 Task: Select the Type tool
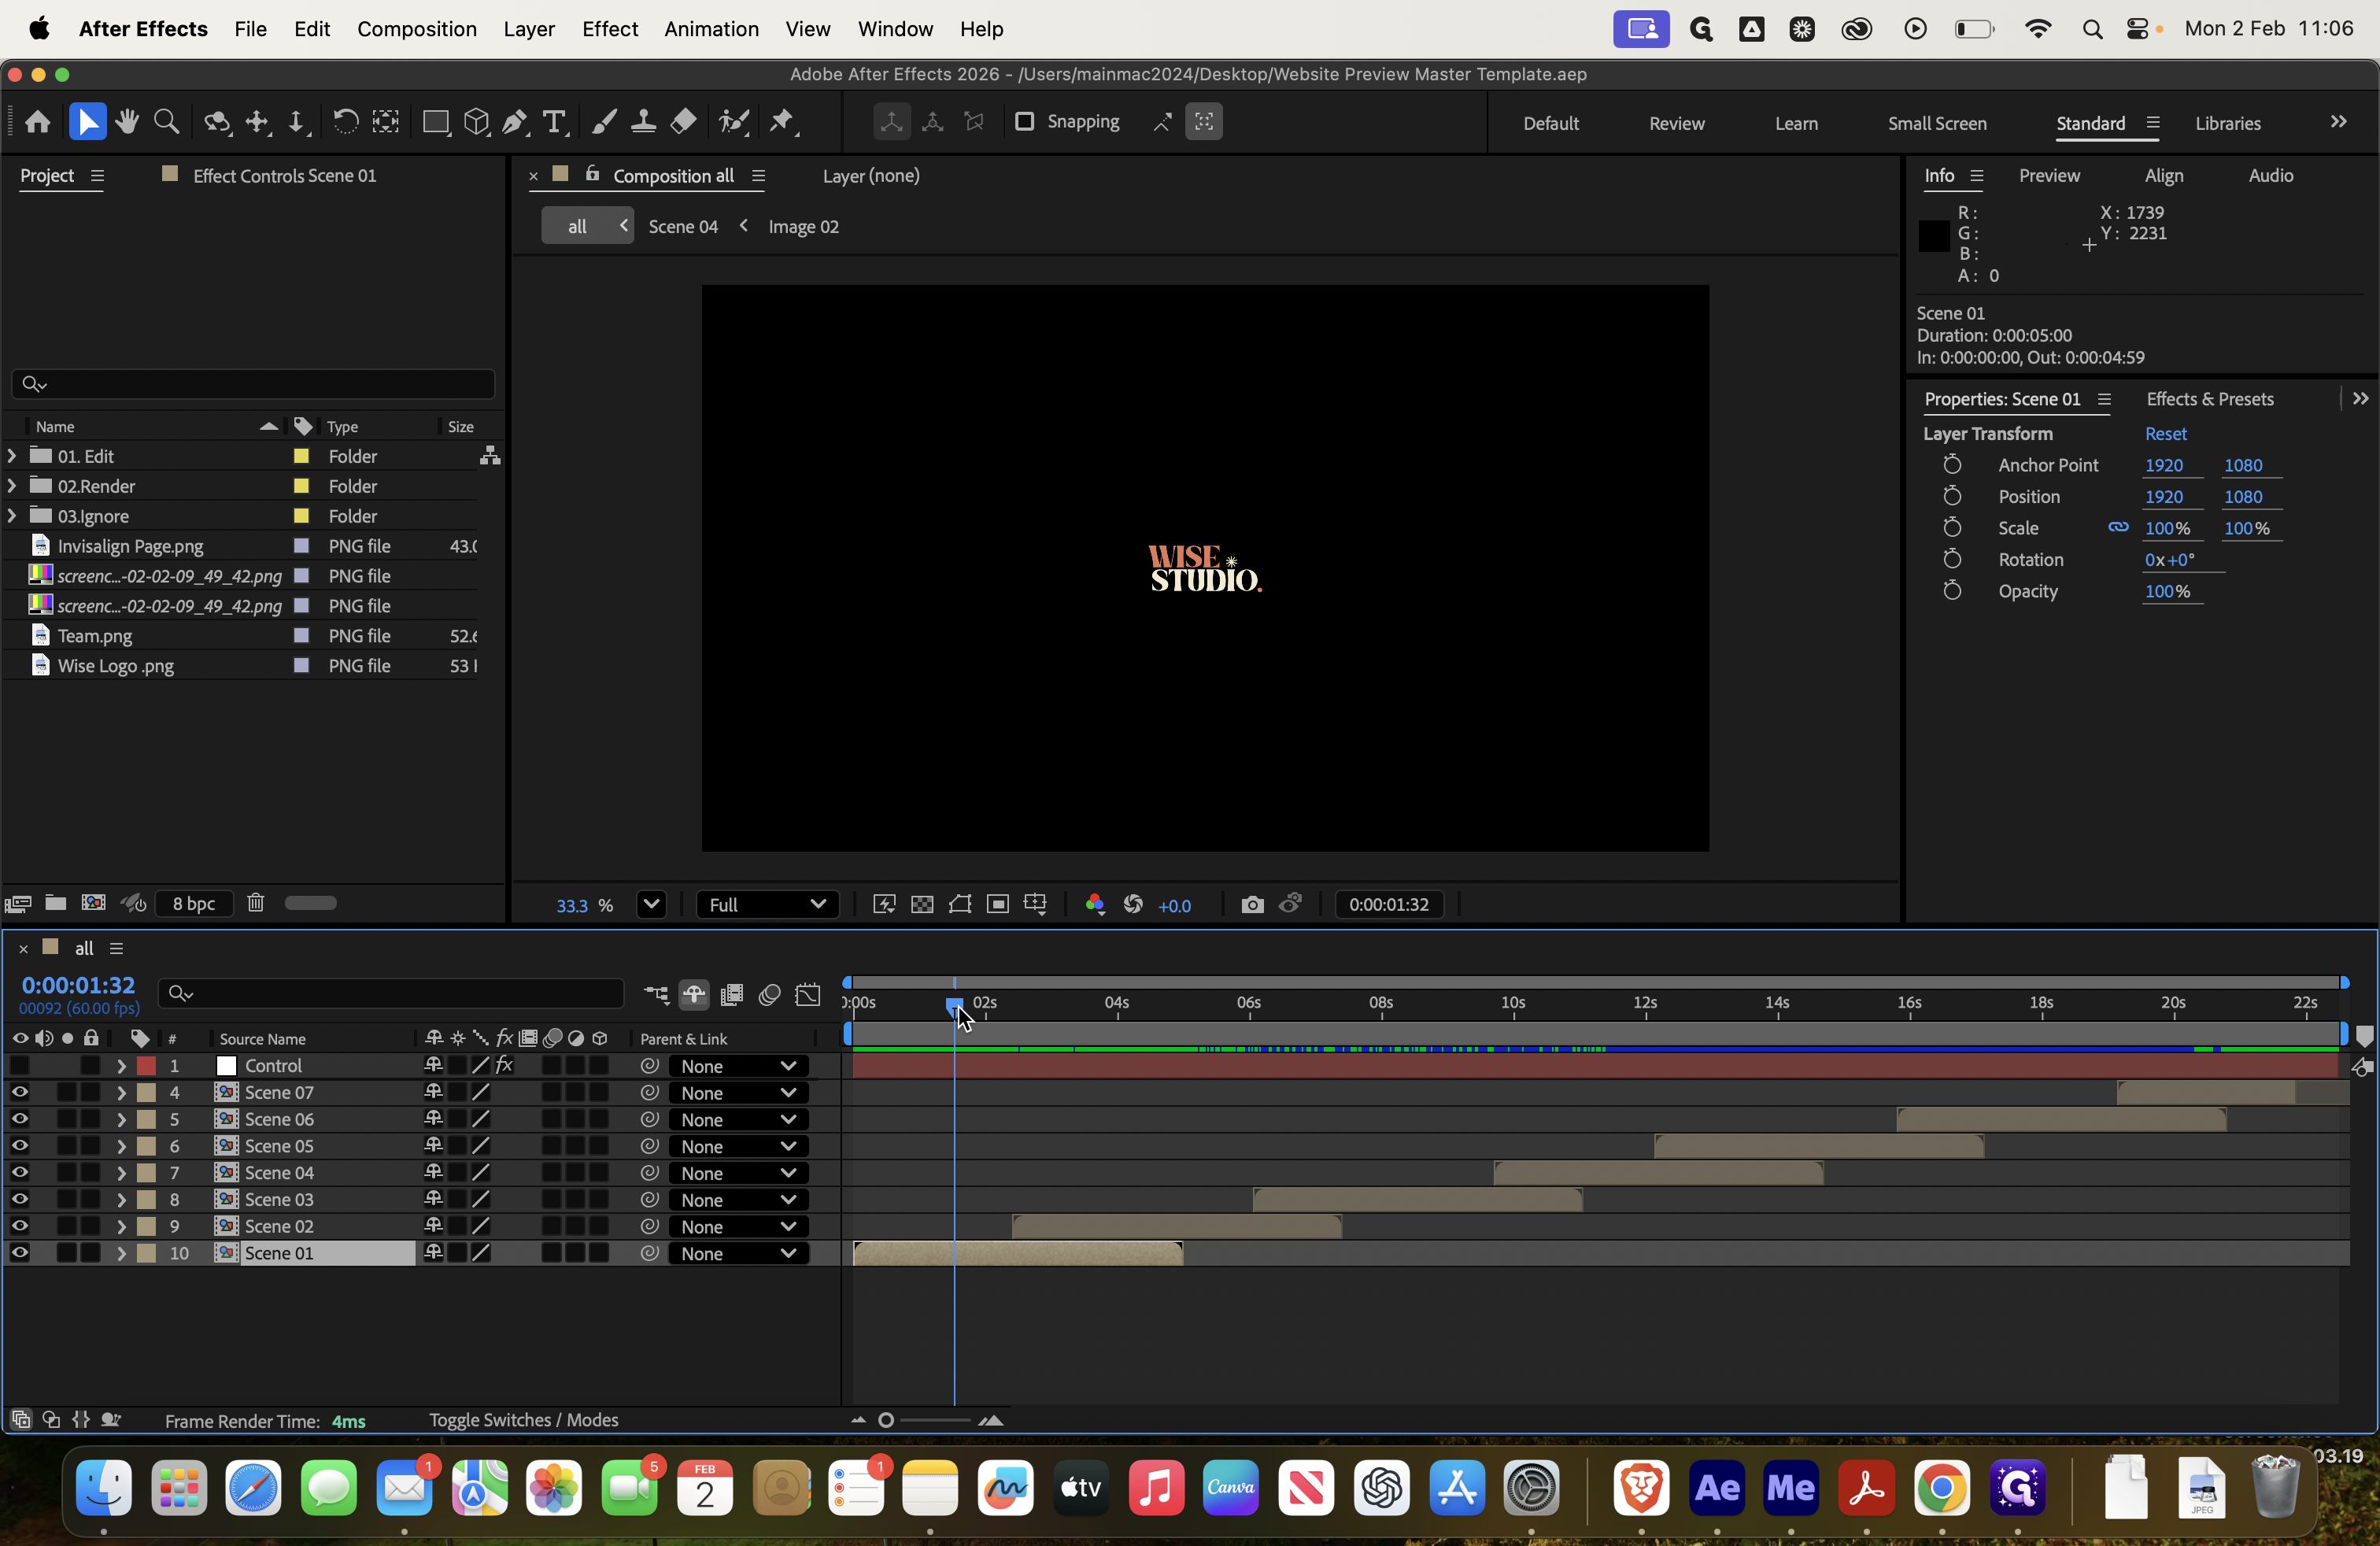[x=554, y=121]
